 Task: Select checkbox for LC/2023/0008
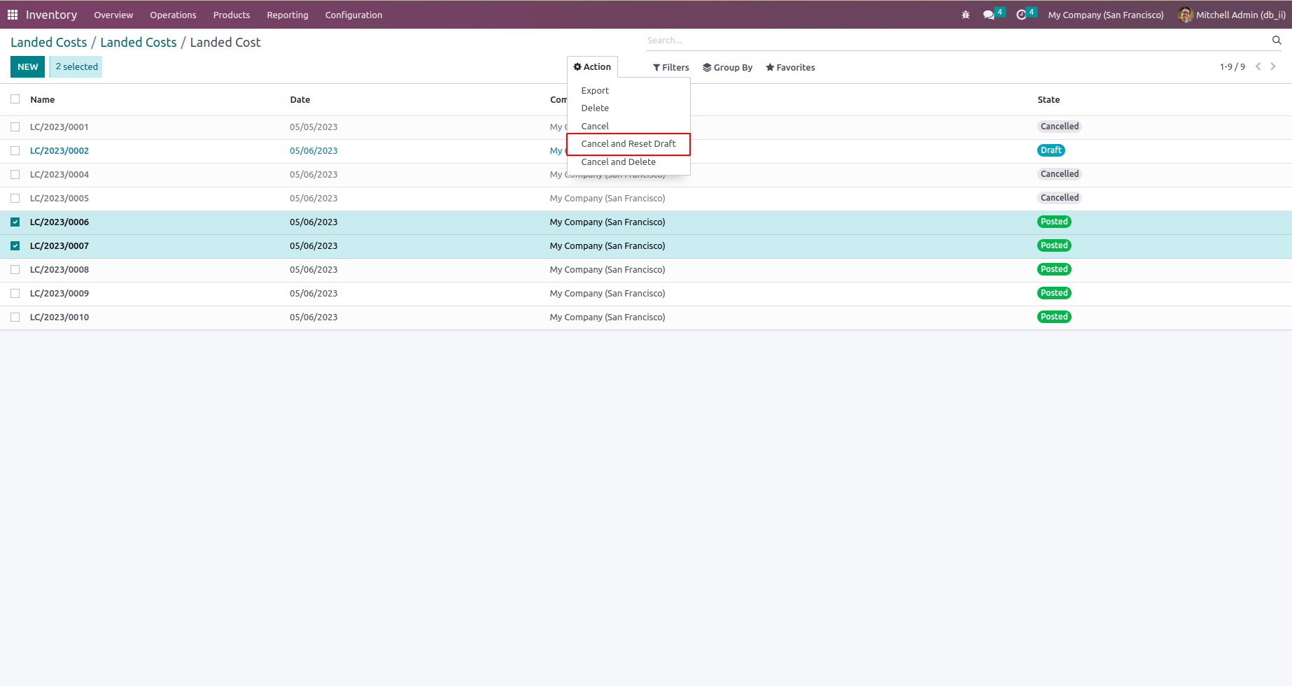[x=15, y=270]
